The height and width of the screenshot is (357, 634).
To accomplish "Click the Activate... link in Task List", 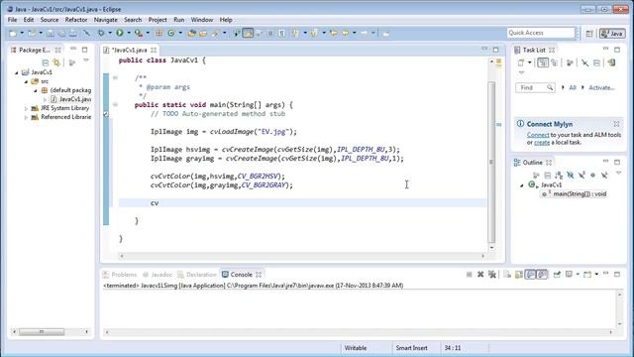I will [x=601, y=87].
